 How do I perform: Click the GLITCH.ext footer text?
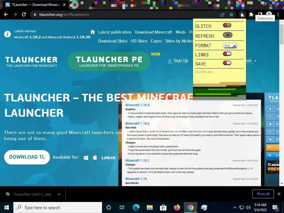(204, 72)
